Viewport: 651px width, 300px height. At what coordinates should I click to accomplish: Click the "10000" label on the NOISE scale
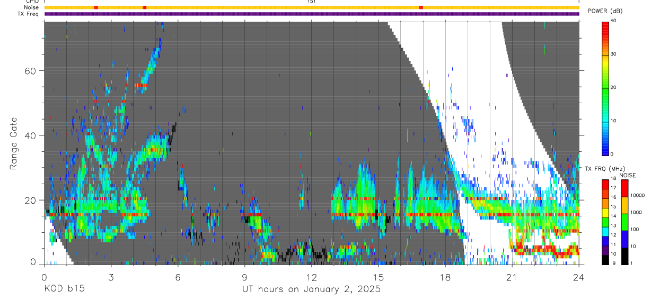point(637,195)
